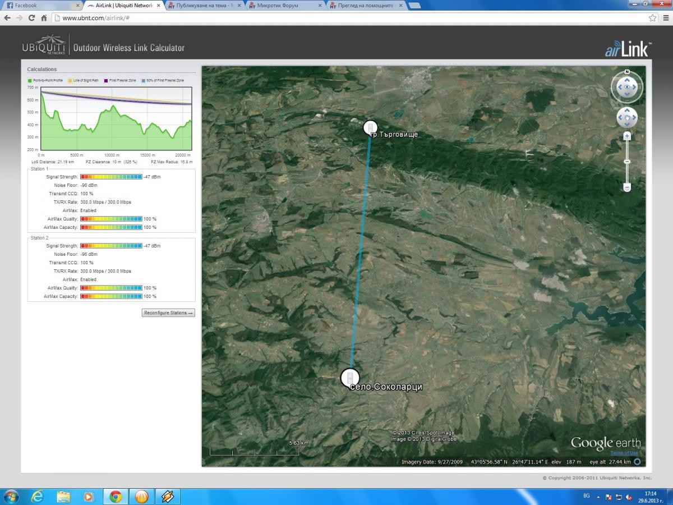Bookmark this page with the star icon
Viewport: 673px width, 505px height.
click(x=652, y=18)
